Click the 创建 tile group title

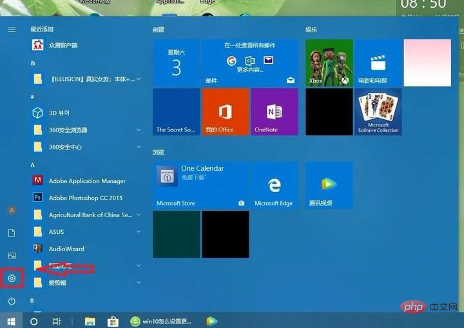159,30
